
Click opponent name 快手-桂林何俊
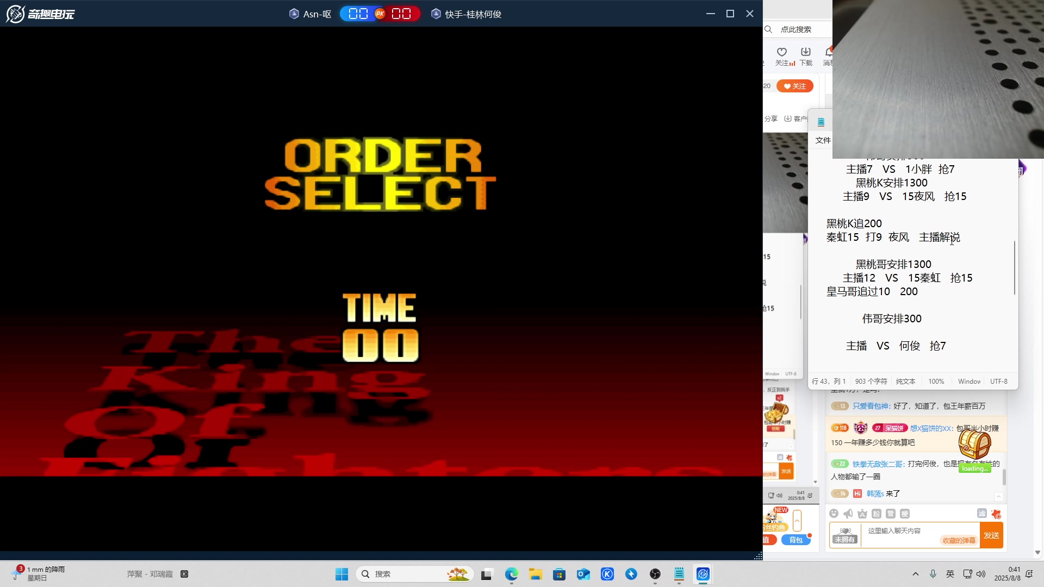click(473, 14)
